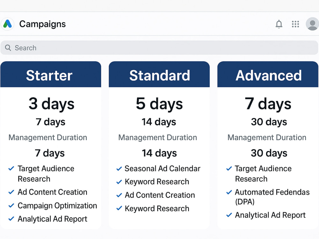Click the large 5 days heading
This screenshot has width=319, height=239.
159,104
